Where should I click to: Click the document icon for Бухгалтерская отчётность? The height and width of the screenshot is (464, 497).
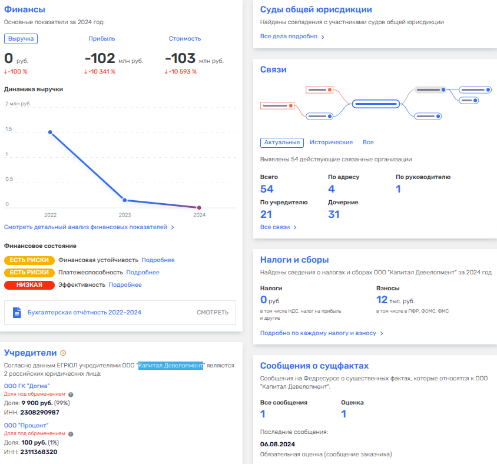[17, 312]
